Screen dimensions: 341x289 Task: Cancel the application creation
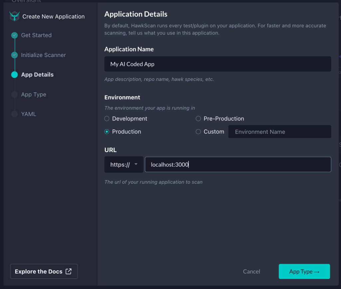click(x=251, y=271)
